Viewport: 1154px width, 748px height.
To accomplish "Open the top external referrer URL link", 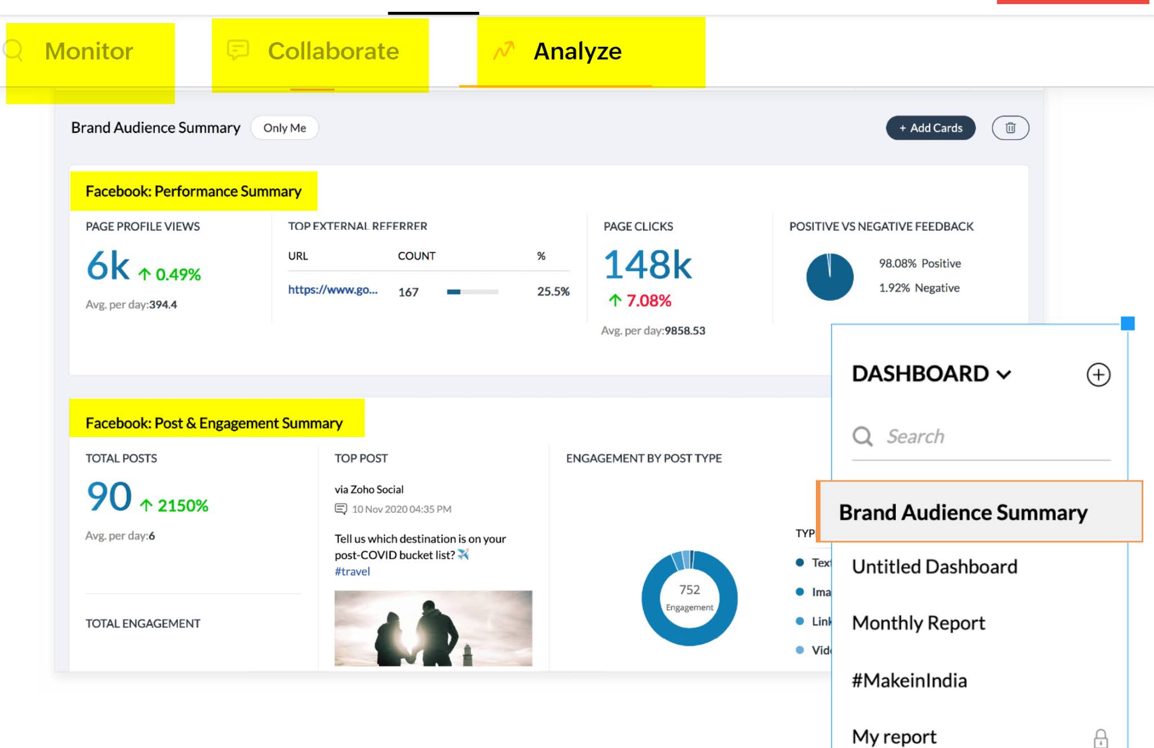I will point(332,290).
